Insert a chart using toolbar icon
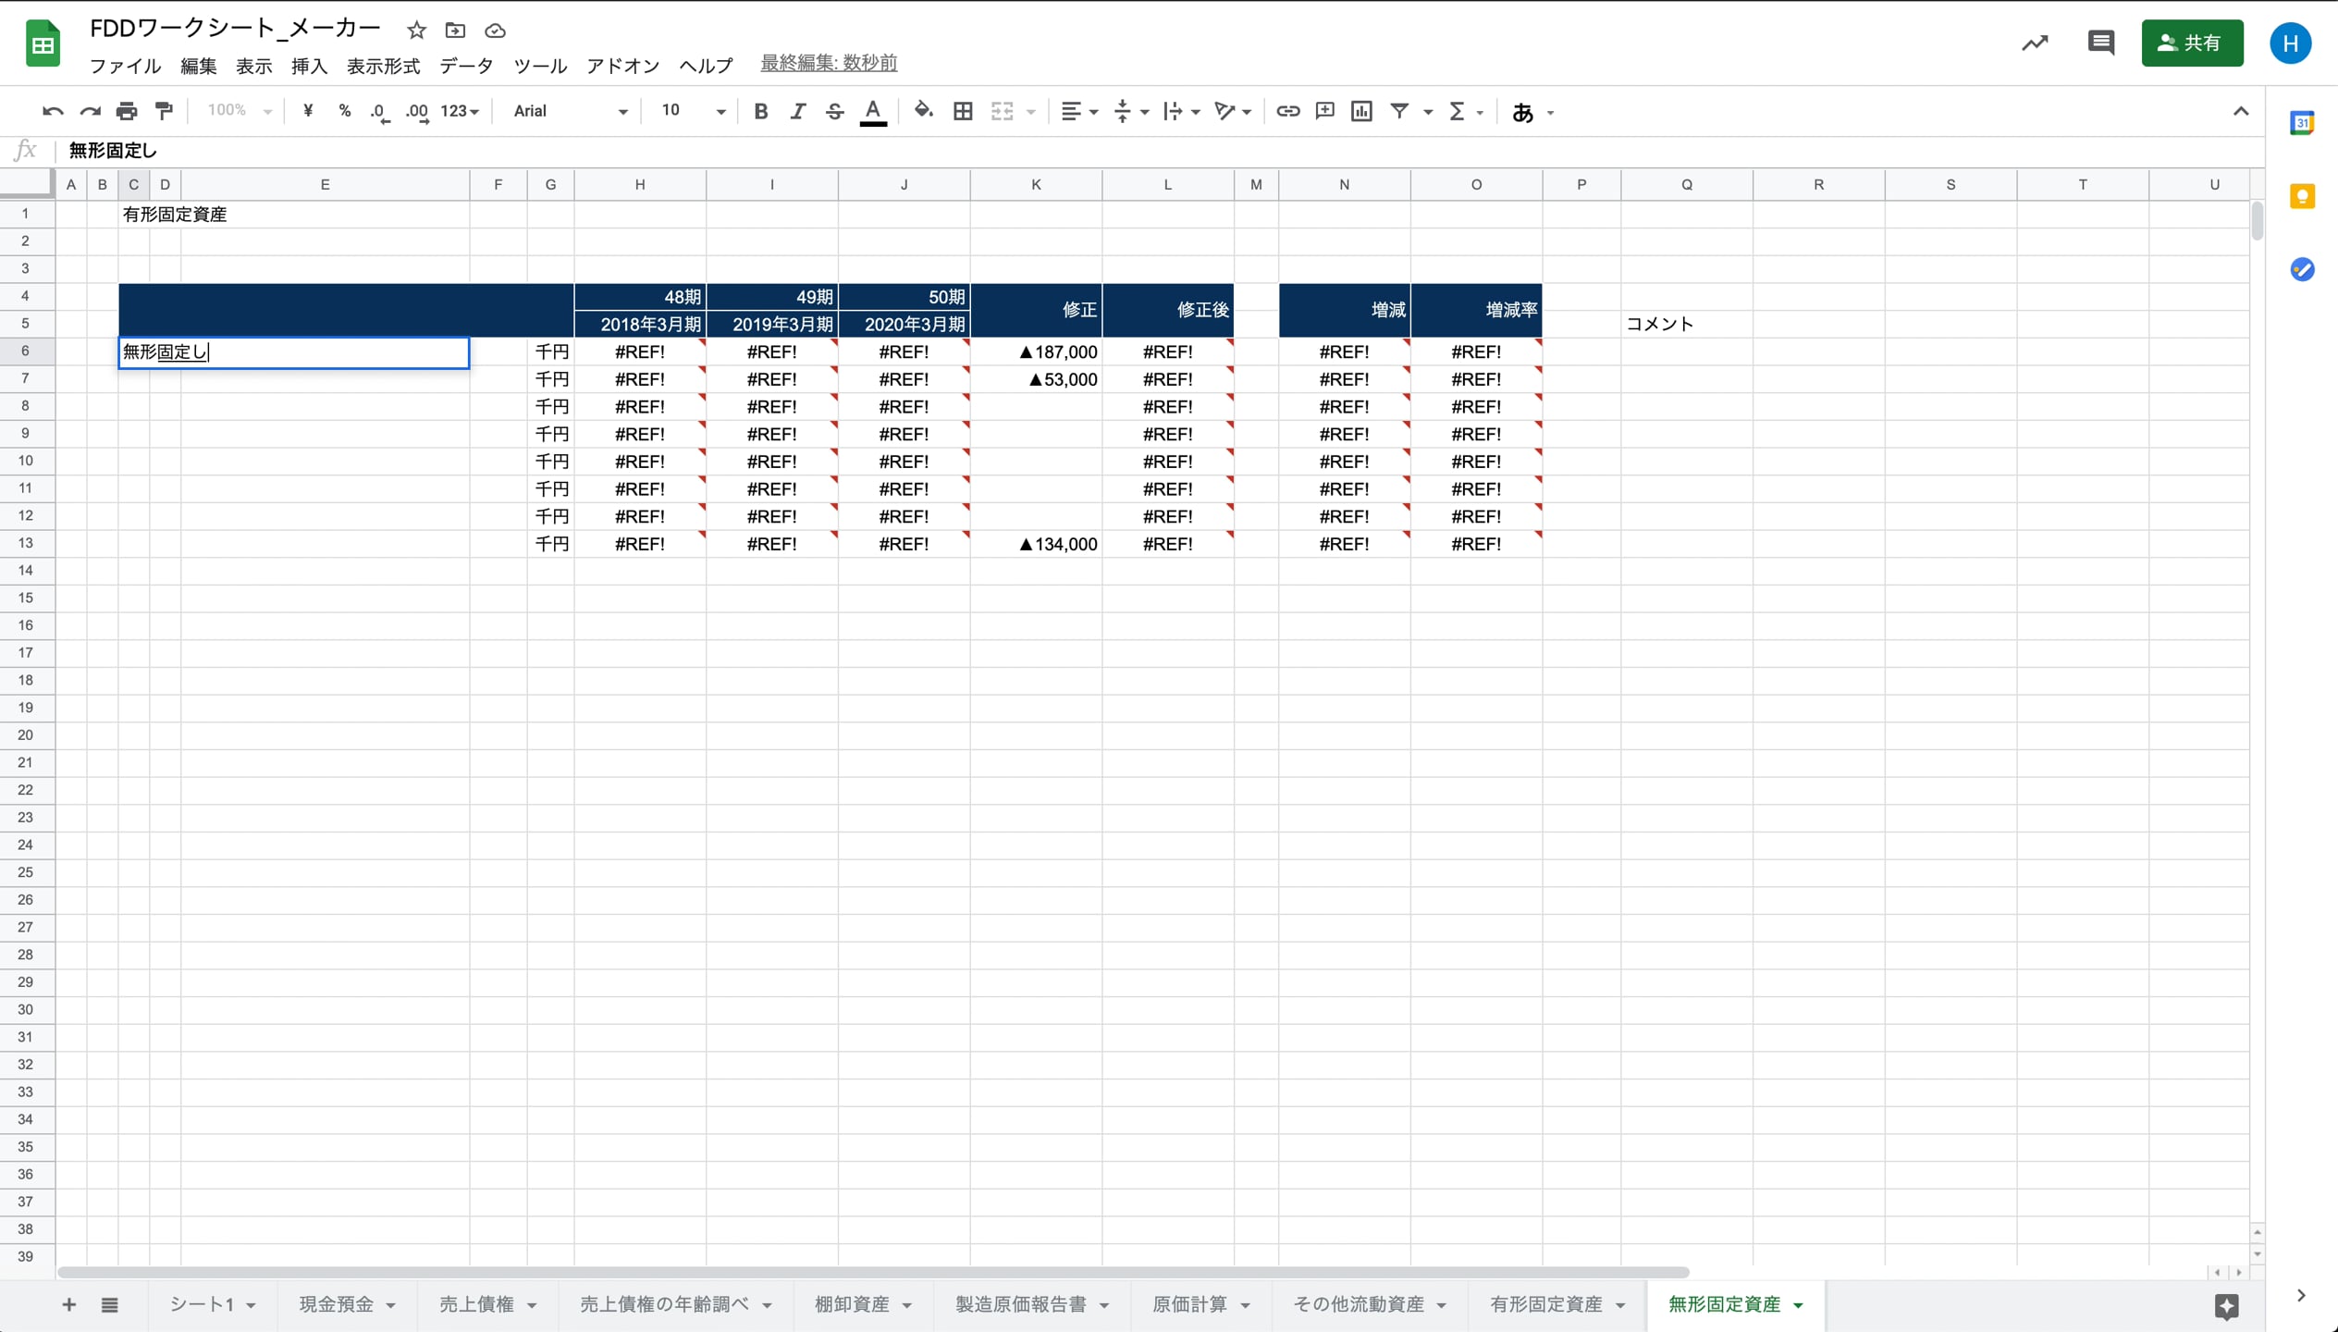The width and height of the screenshot is (2338, 1332). click(x=1361, y=111)
